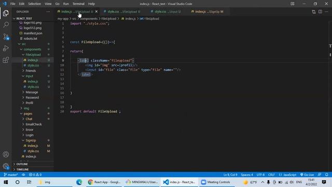
Task: Open robots.txt in explorer
Action: pyautogui.click(x=30, y=38)
